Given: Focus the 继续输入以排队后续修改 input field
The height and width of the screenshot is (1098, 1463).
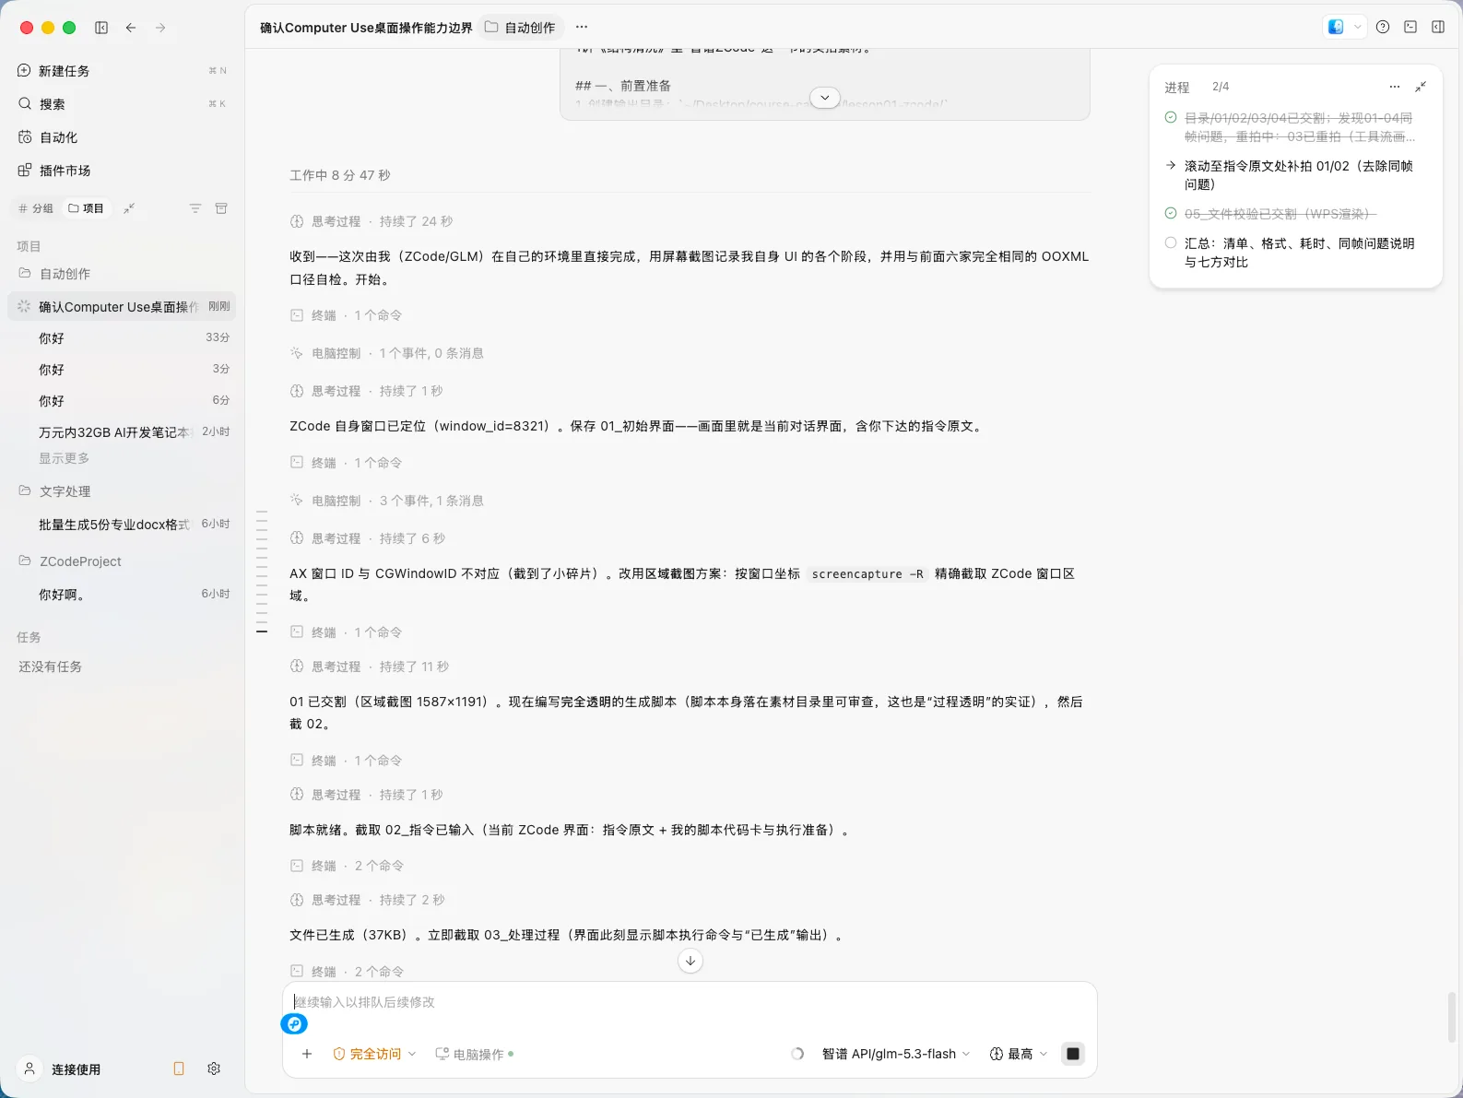Looking at the screenshot, I should pos(690,1002).
